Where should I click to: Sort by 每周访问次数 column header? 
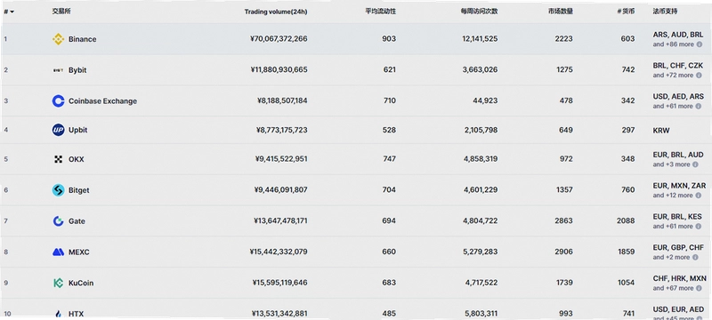pos(479,12)
